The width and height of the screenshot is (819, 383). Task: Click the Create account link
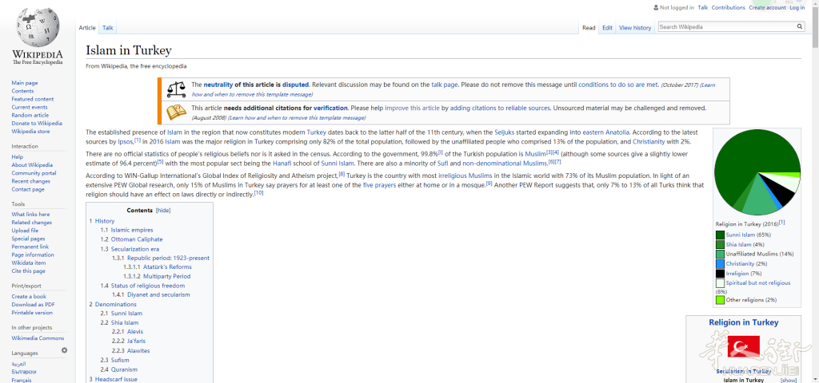coord(767,7)
